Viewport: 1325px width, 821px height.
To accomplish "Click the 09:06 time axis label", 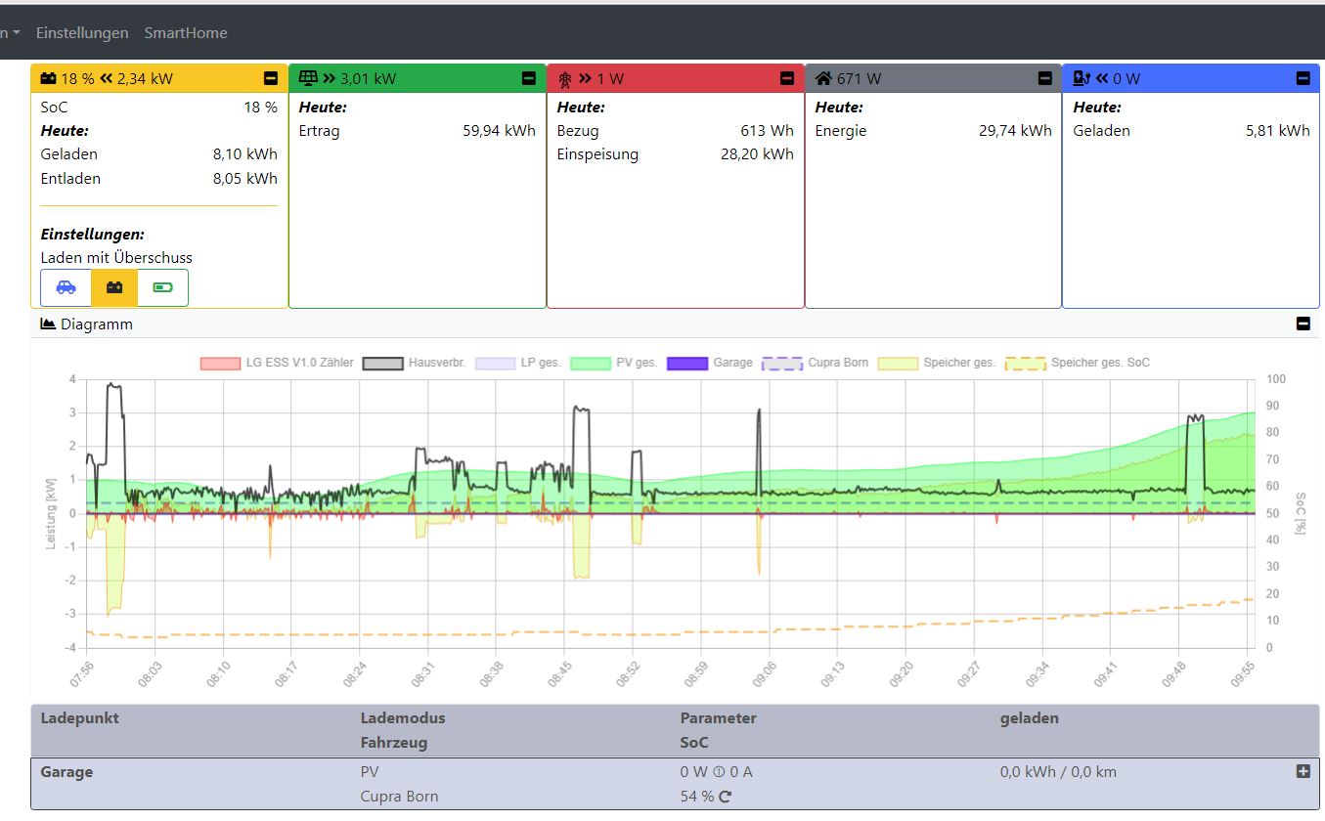I will [766, 675].
